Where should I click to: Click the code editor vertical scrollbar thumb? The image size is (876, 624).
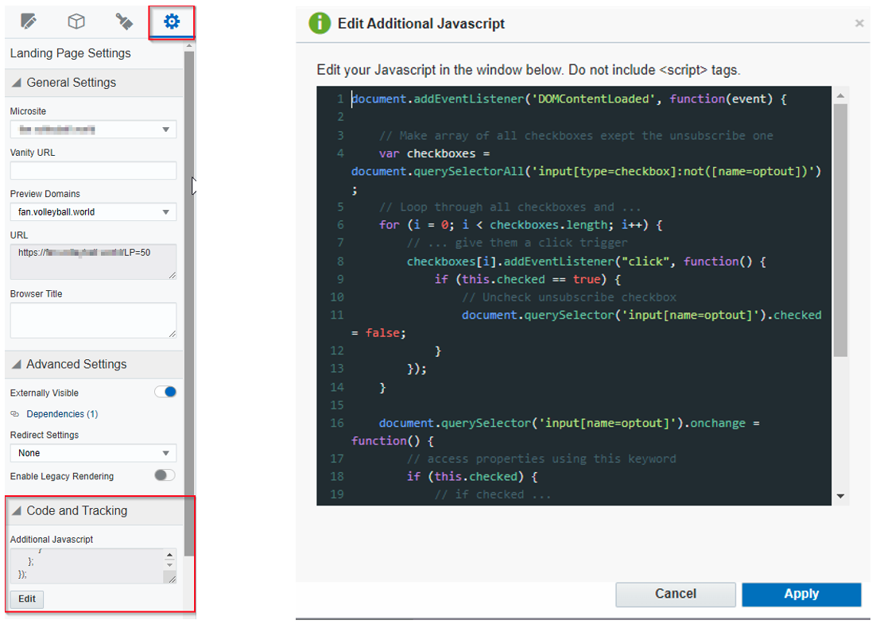(x=840, y=231)
